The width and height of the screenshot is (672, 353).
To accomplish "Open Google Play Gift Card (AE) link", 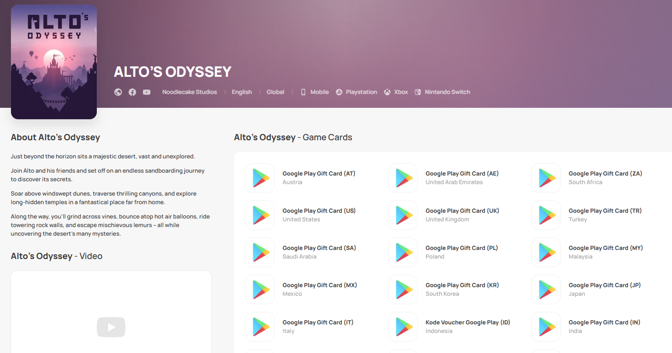I will [x=462, y=174].
